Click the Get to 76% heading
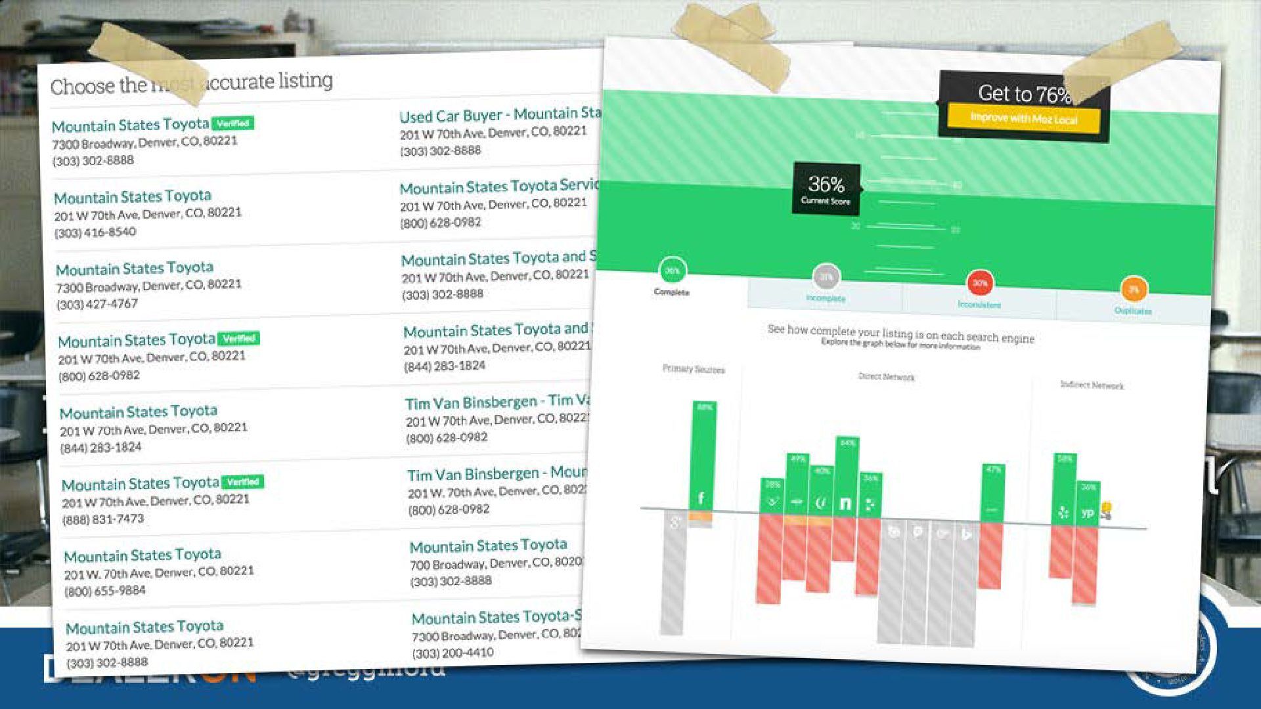1261x709 pixels. pyautogui.click(x=1025, y=94)
